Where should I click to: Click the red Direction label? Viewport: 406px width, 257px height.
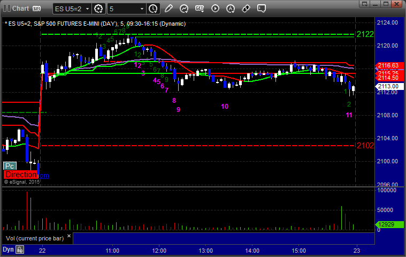[21, 175]
